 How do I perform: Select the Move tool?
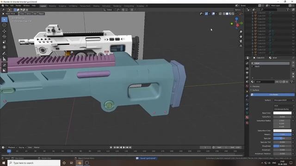(x=4, y=31)
